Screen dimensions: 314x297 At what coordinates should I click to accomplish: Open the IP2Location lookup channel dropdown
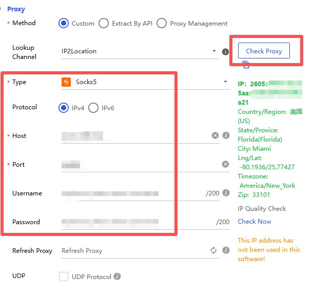140,51
